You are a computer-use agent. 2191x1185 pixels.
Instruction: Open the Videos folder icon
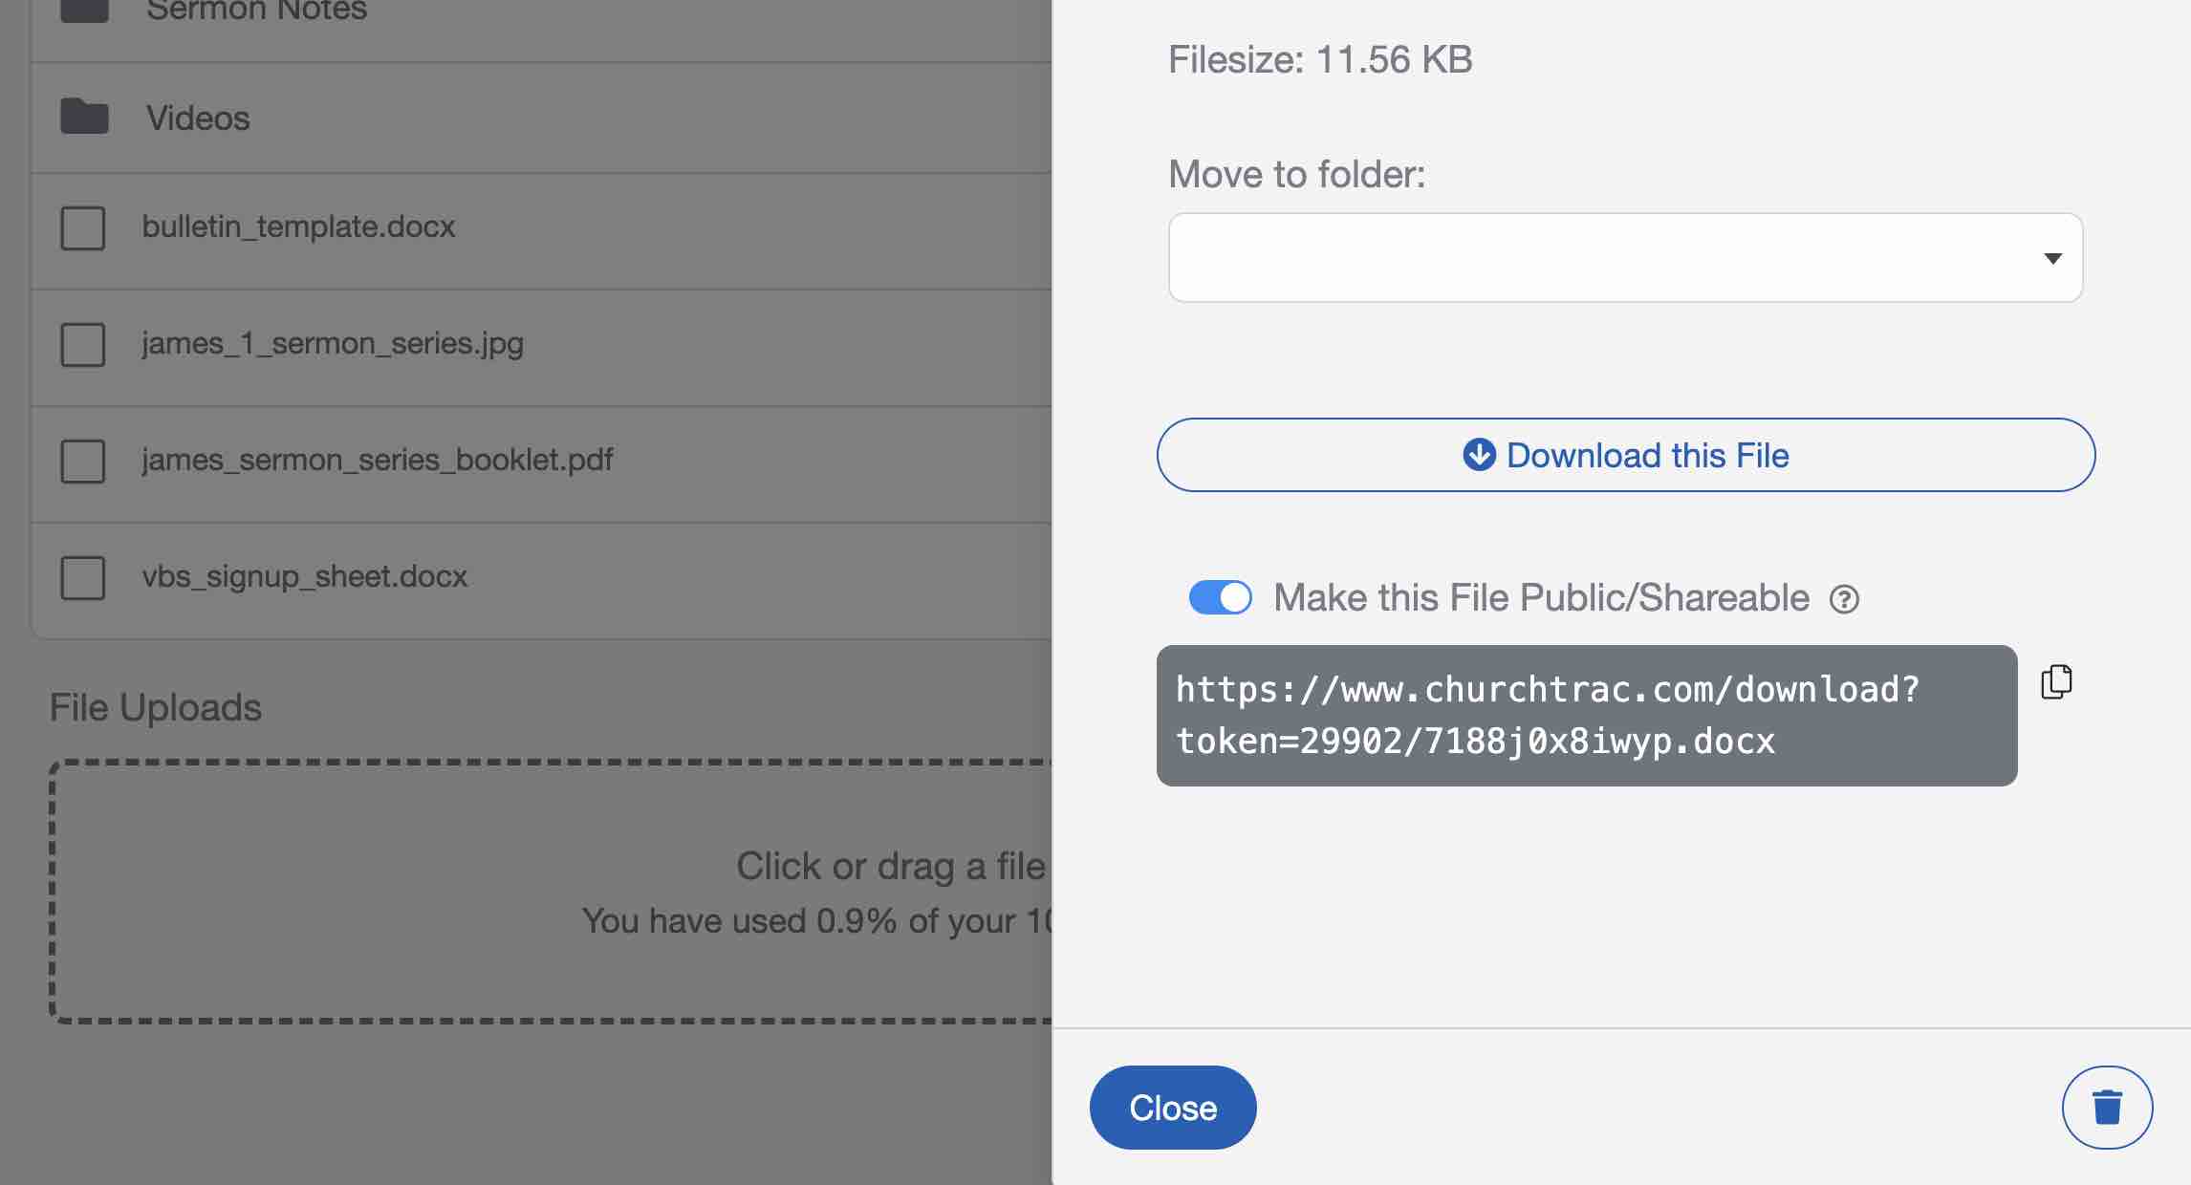[84, 117]
